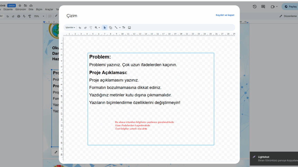Expand the meeting options arrow
Image resolution: width=298 pixels, height=167 pixels.
click(x=277, y=7)
